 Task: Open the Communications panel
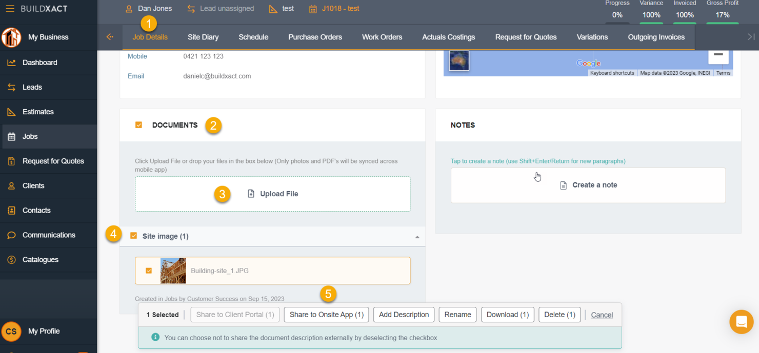click(x=47, y=235)
